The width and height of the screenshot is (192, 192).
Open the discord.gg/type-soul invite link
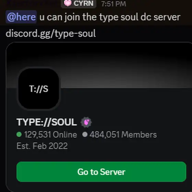click(51, 33)
